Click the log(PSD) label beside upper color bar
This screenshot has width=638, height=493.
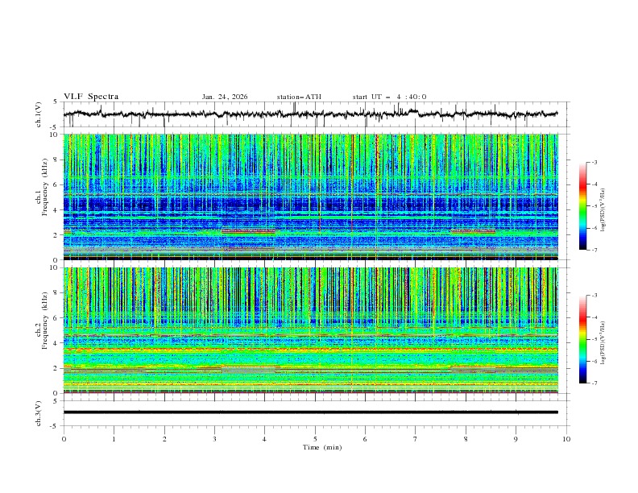pos(603,208)
